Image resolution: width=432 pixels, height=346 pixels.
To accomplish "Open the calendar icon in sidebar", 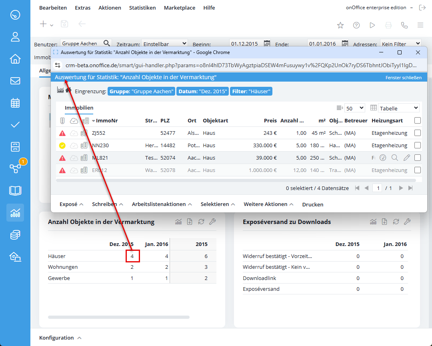I will [x=15, y=103].
